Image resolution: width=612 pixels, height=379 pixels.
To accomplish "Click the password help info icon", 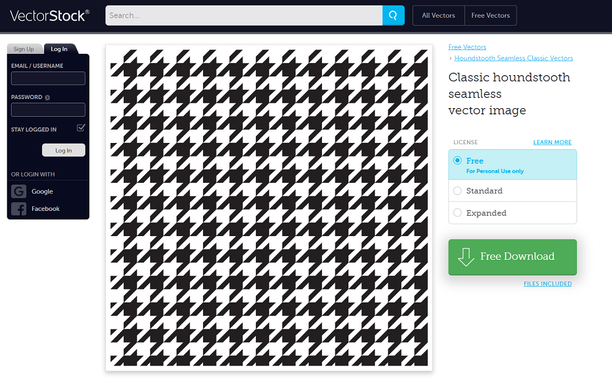I will 48,97.
